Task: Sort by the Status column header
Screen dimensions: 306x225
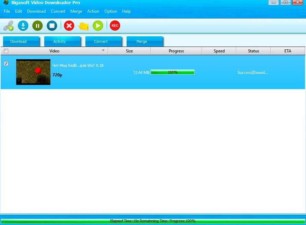Action: [x=254, y=51]
